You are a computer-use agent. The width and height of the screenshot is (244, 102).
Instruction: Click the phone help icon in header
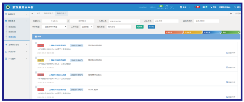(x=211, y=7)
